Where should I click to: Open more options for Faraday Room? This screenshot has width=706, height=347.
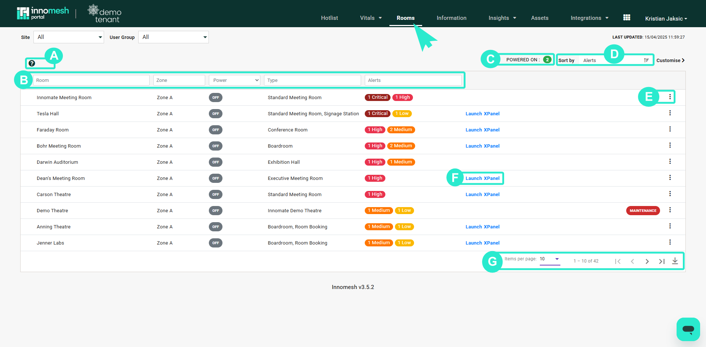pos(670,129)
